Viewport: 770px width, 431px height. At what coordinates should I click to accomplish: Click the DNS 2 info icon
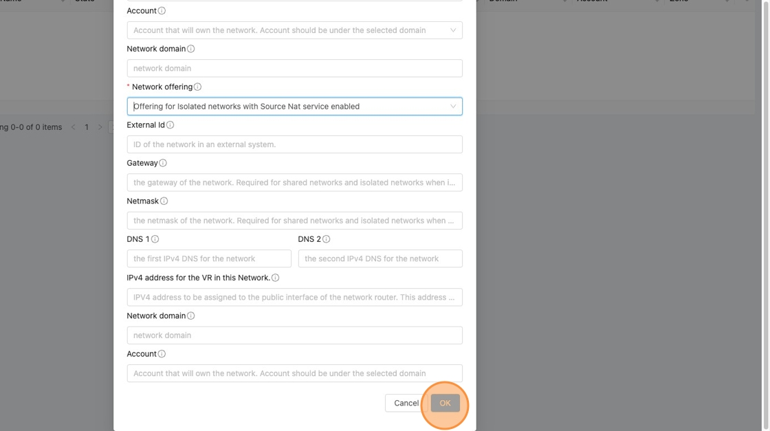326,239
